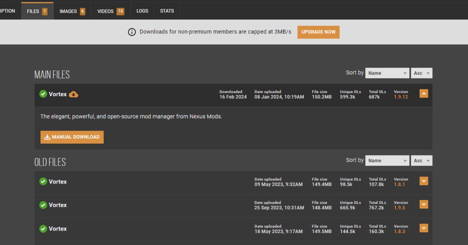The height and width of the screenshot is (245, 468).
Task: Click version number 1.9.12
Action: (x=401, y=97)
